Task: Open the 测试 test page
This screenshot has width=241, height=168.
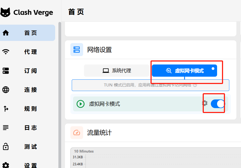Action: pos(27,147)
